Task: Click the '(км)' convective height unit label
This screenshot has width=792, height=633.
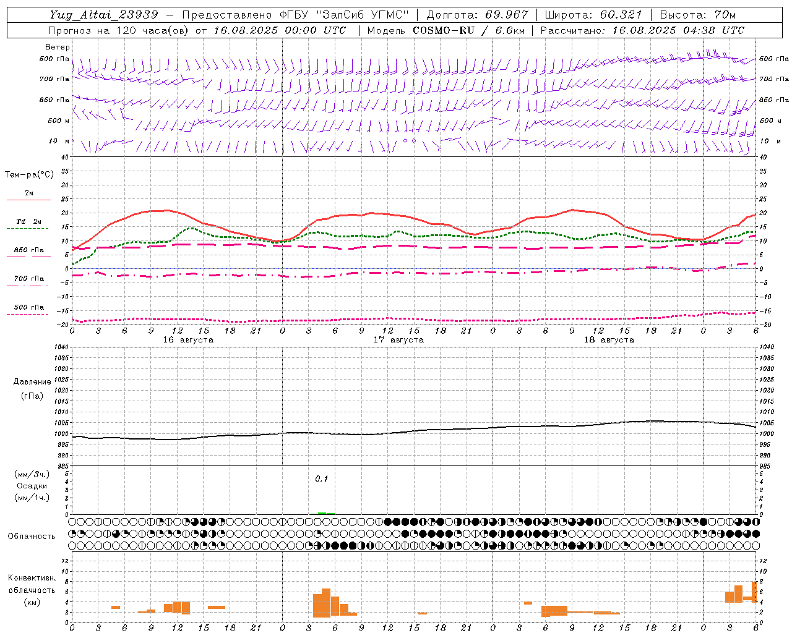Action: [x=32, y=602]
